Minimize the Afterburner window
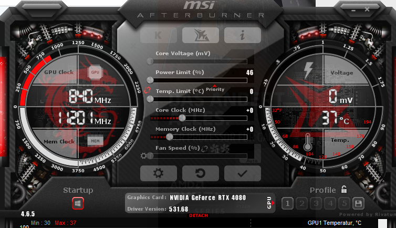The width and height of the screenshot is (396, 228). click(x=353, y=11)
